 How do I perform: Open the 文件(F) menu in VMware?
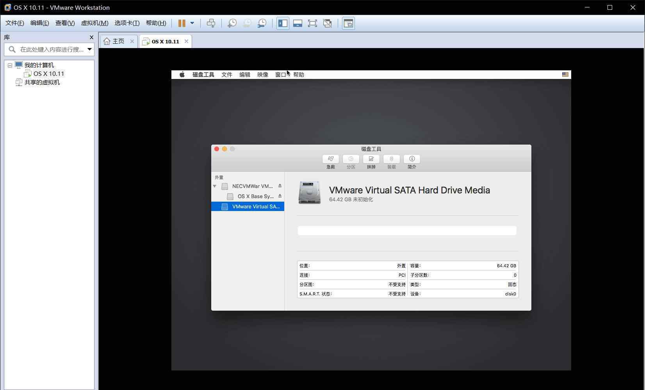pos(14,23)
